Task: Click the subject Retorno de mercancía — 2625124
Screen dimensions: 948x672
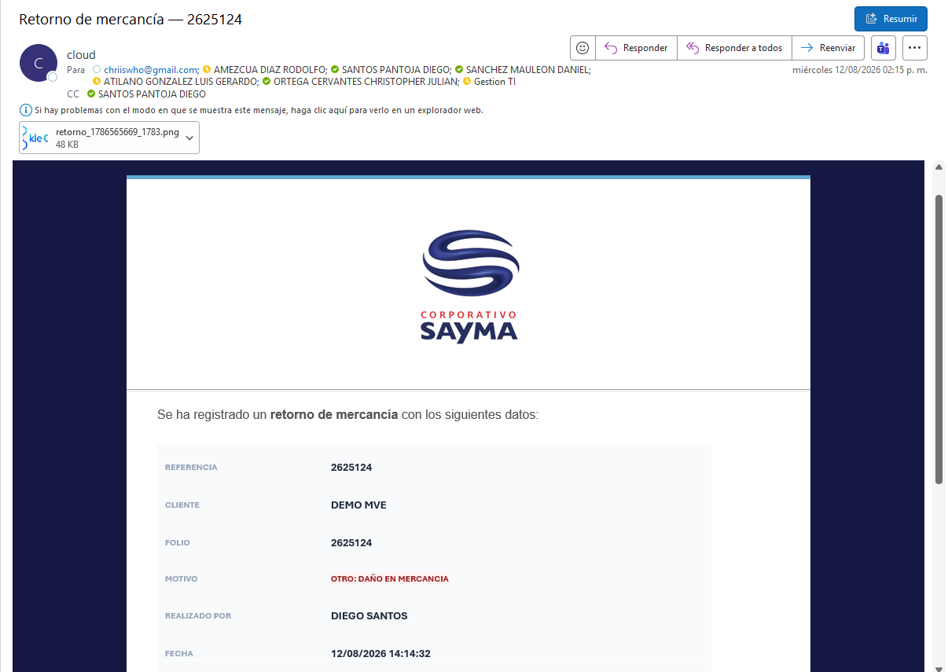Action: point(130,20)
